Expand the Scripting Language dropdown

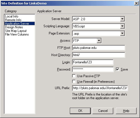[122, 26]
